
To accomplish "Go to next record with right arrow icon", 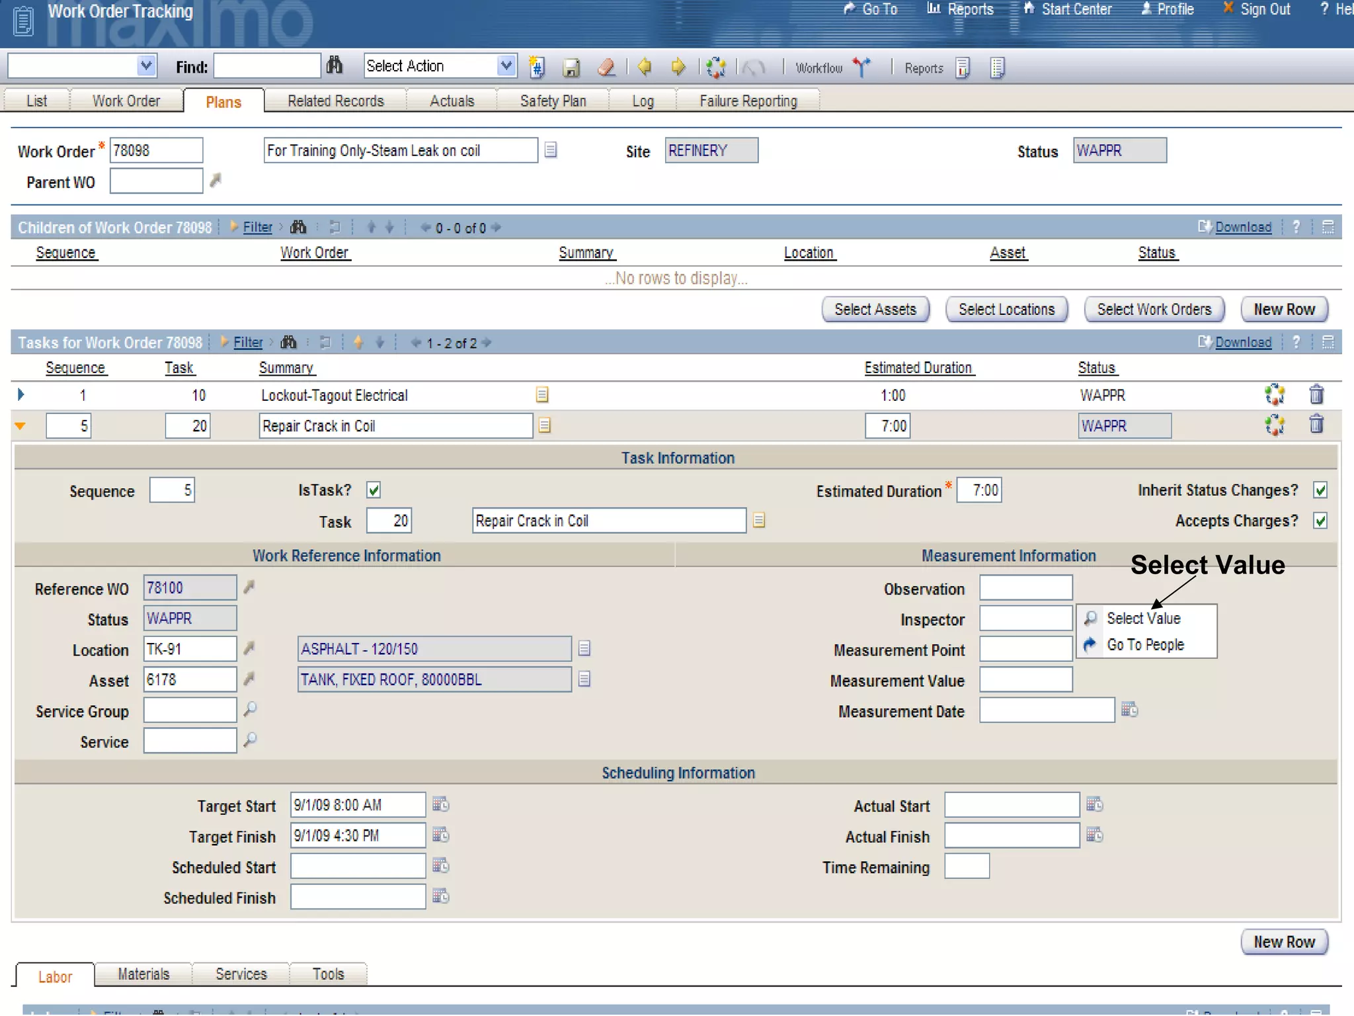I will click(x=678, y=67).
